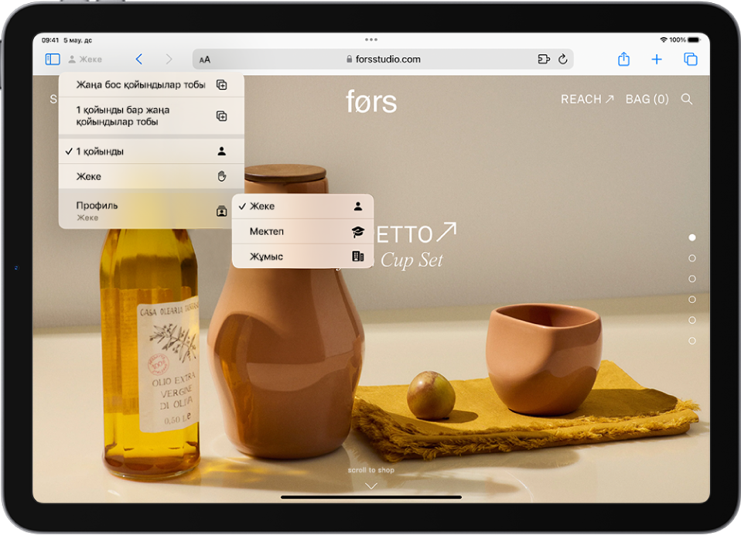Switch to the Мектеп profile
The image size is (741, 535).
click(302, 231)
